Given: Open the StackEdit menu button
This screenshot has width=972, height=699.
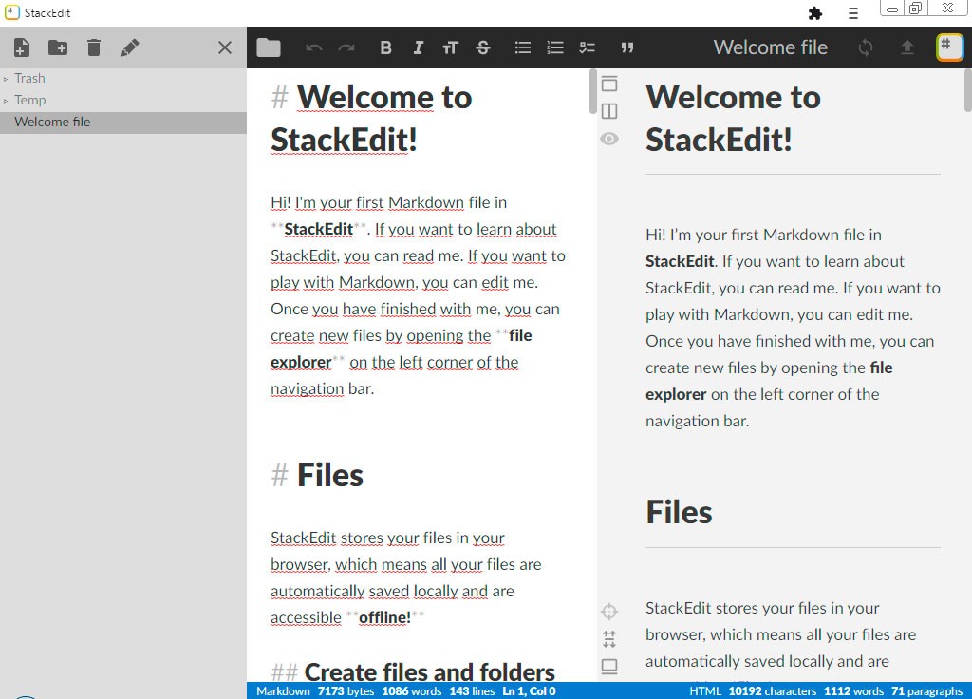Looking at the screenshot, I should [949, 47].
